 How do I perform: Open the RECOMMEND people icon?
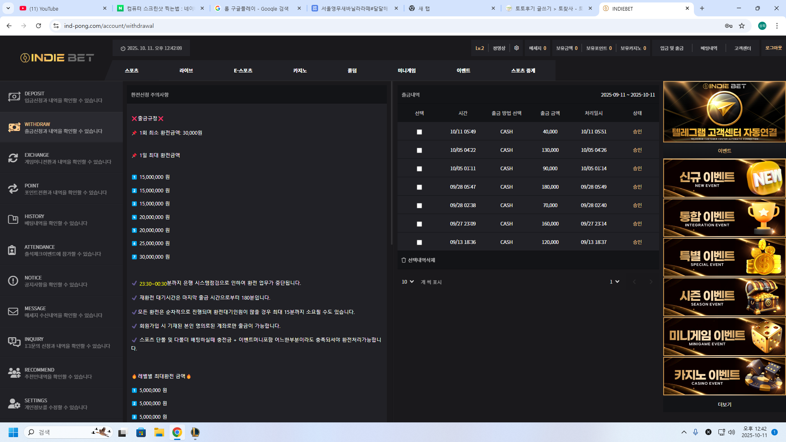coord(14,373)
